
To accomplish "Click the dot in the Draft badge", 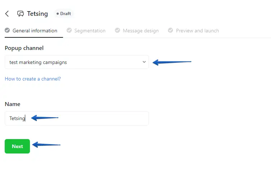I will click(x=58, y=14).
